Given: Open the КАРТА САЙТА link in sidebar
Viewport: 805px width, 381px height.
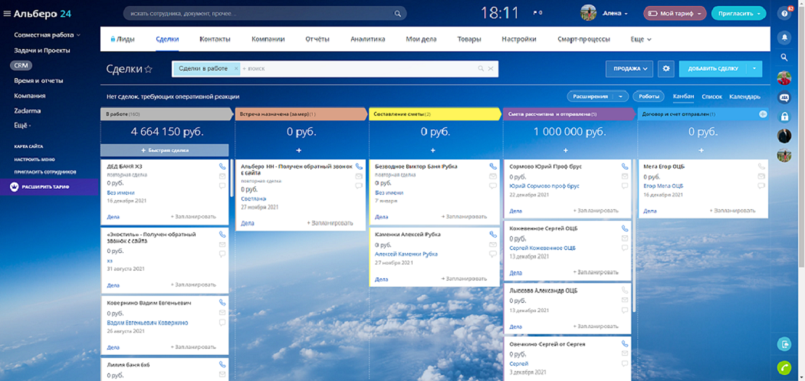Looking at the screenshot, I should (x=29, y=146).
